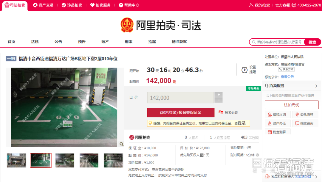The width and height of the screenshot is (322, 182).
Task: Click the 加价幅度 ¥1,000 value
Action: 149,162
